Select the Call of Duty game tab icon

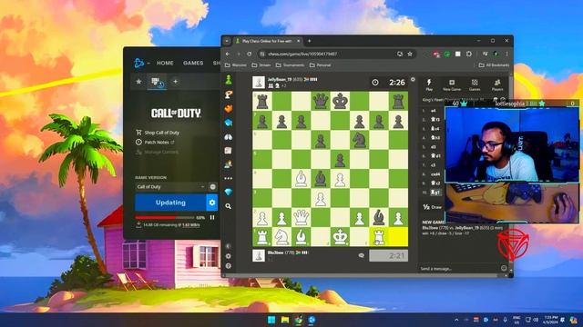(157, 82)
